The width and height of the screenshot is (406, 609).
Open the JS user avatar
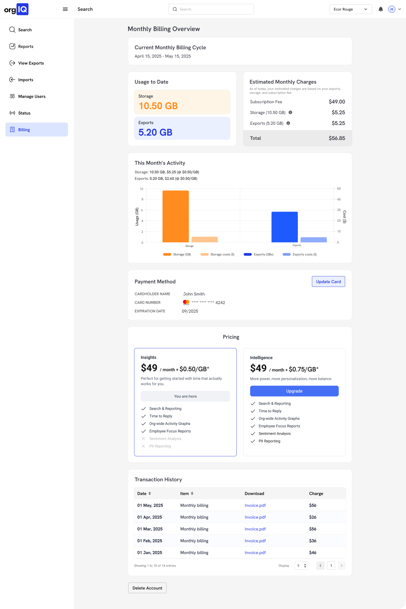click(x=392, y=9)
